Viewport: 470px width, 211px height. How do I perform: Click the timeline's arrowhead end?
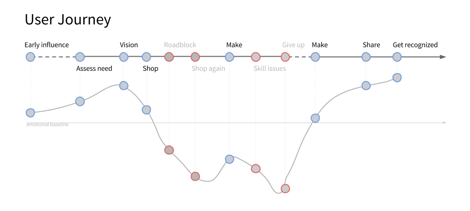tap(443, 57)
